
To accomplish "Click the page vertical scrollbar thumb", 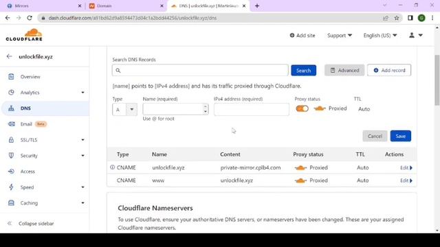I will [437, 80].
